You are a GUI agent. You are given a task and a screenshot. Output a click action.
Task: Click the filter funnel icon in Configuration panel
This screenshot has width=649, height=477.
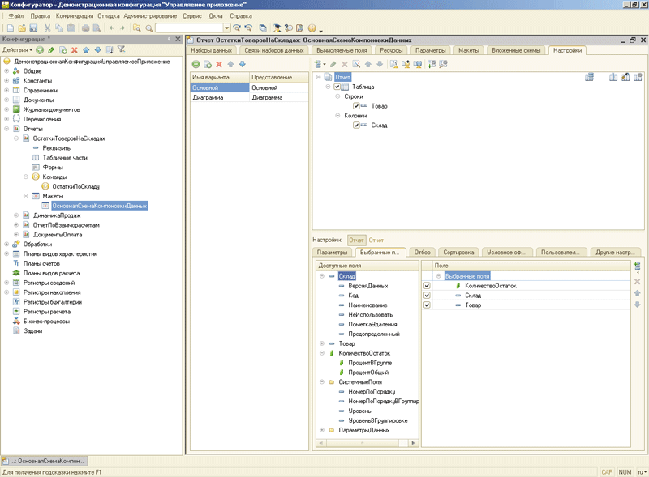(121, 49)
